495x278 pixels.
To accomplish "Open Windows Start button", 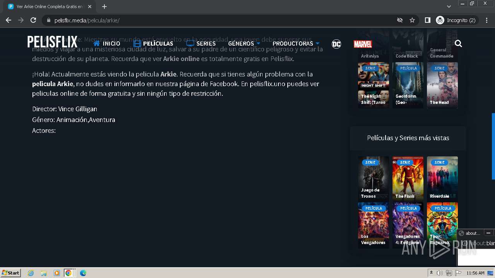I will point(11,273).
